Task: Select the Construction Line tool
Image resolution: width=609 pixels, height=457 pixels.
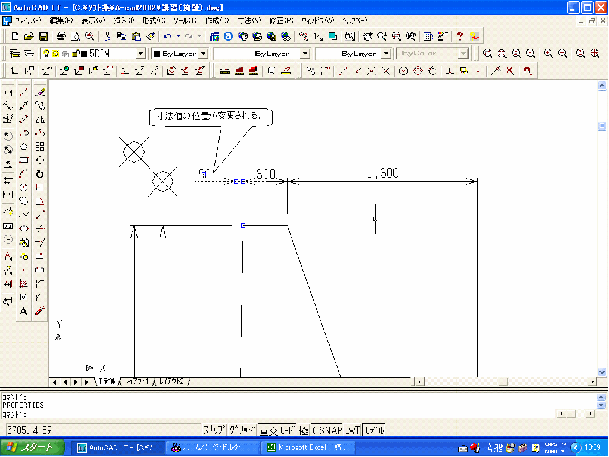Action: pos(24,105)
